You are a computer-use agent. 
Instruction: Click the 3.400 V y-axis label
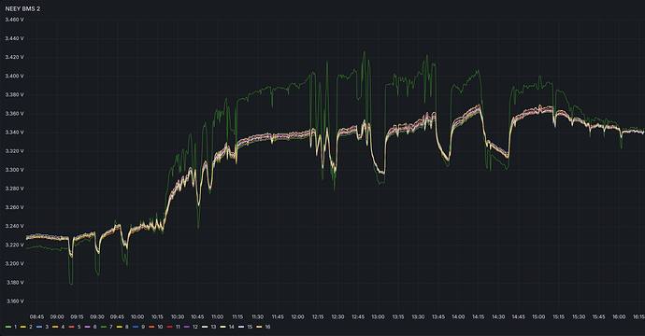(x=14, y=76)
